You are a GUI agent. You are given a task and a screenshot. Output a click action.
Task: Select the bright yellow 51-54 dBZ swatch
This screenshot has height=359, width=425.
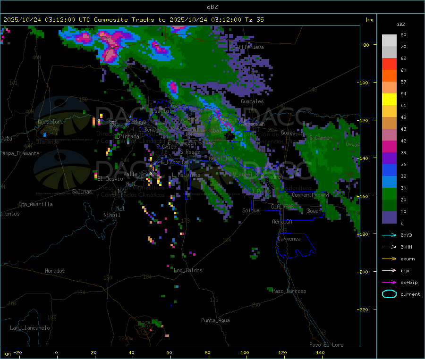click(x=389, y=100)
